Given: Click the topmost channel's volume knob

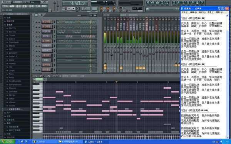Looking at the screenshot, I should pyautogui.click(x=39, y=22).
